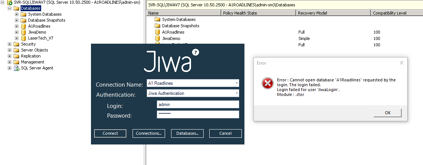Sort by Recovery Model column header

pos(333,13)
